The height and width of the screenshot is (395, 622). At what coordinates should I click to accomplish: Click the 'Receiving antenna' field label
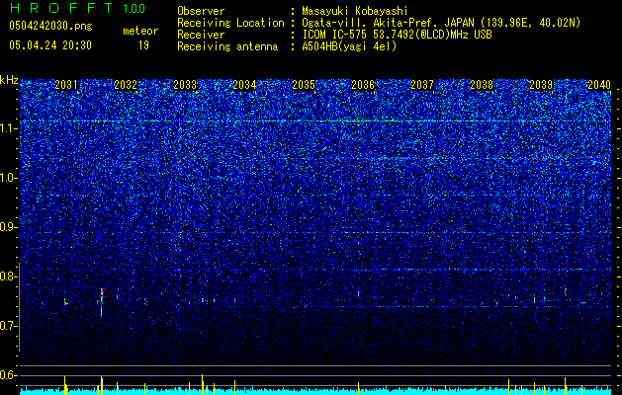tap(227, 46)
